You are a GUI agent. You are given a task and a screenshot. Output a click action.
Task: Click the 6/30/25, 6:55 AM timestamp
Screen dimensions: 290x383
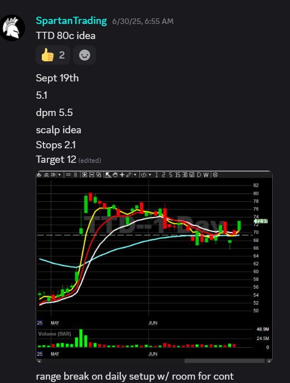point(143,21)
